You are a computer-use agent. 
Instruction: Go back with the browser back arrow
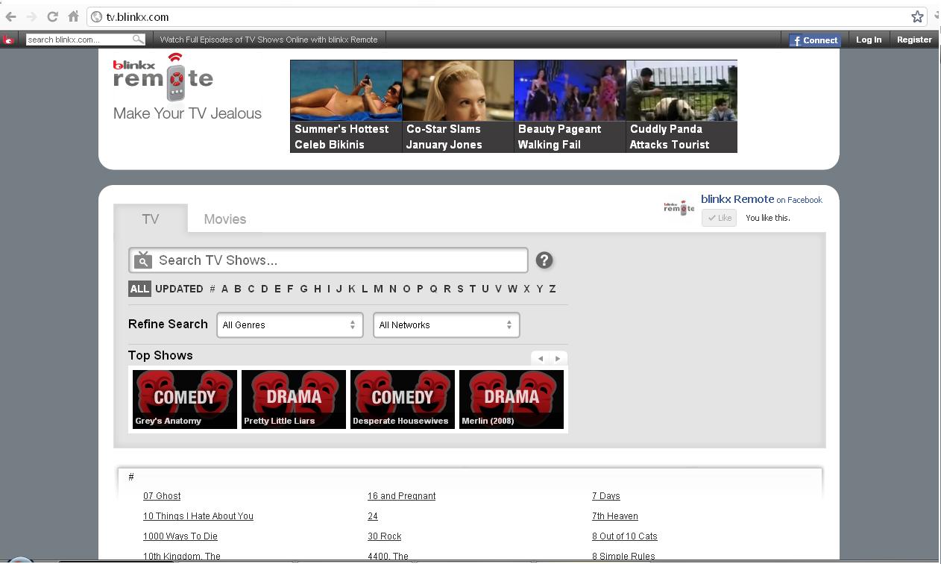(x=10, y=16)
